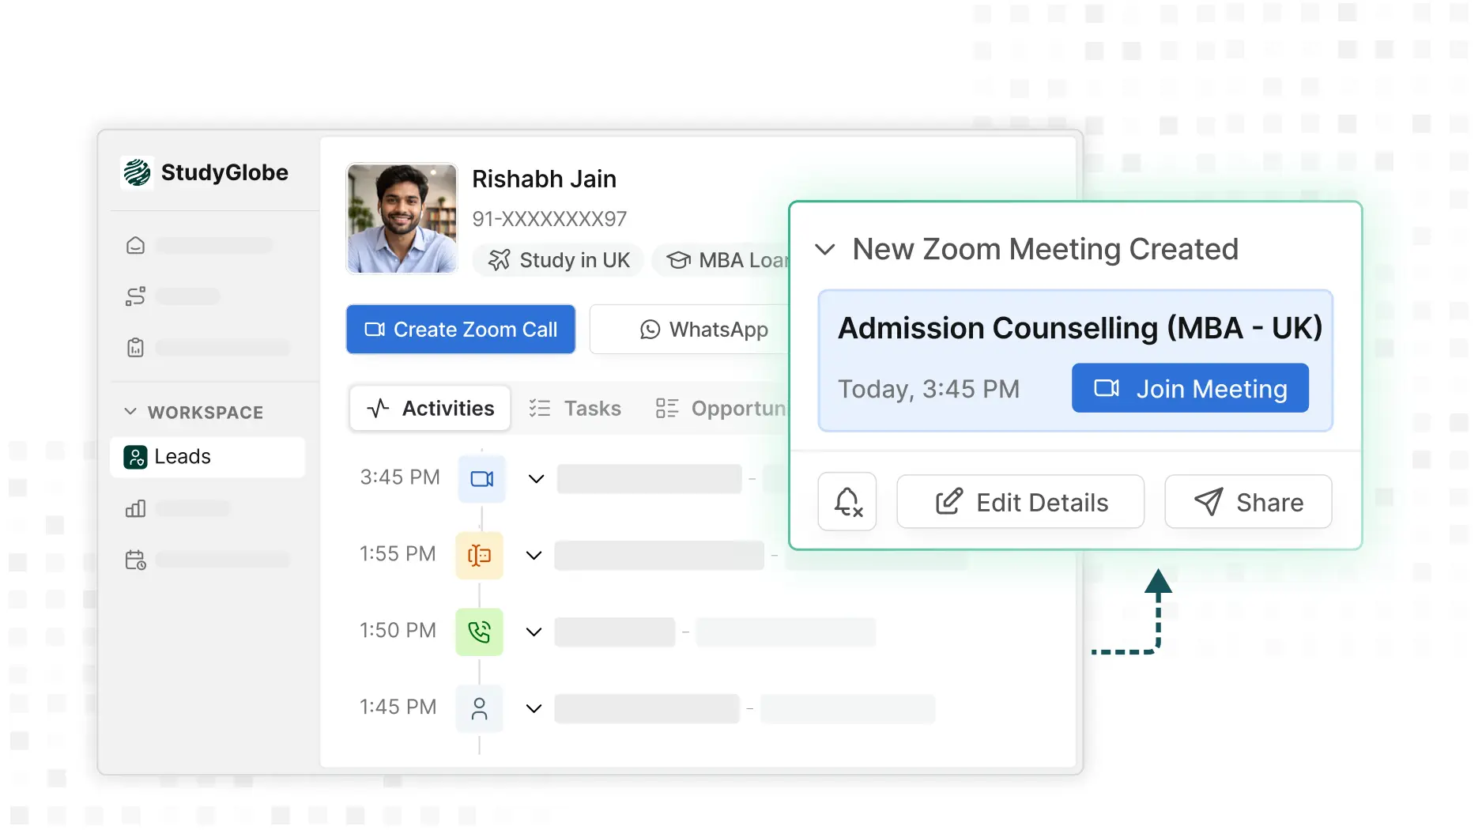Click the 1:50 PM timestamp

(x=398, y=630)
